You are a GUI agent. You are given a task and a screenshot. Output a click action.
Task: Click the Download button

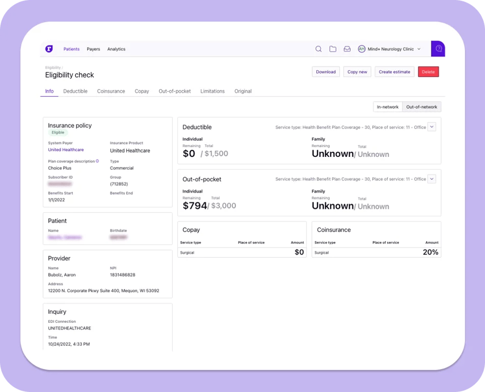coord(326,72)
